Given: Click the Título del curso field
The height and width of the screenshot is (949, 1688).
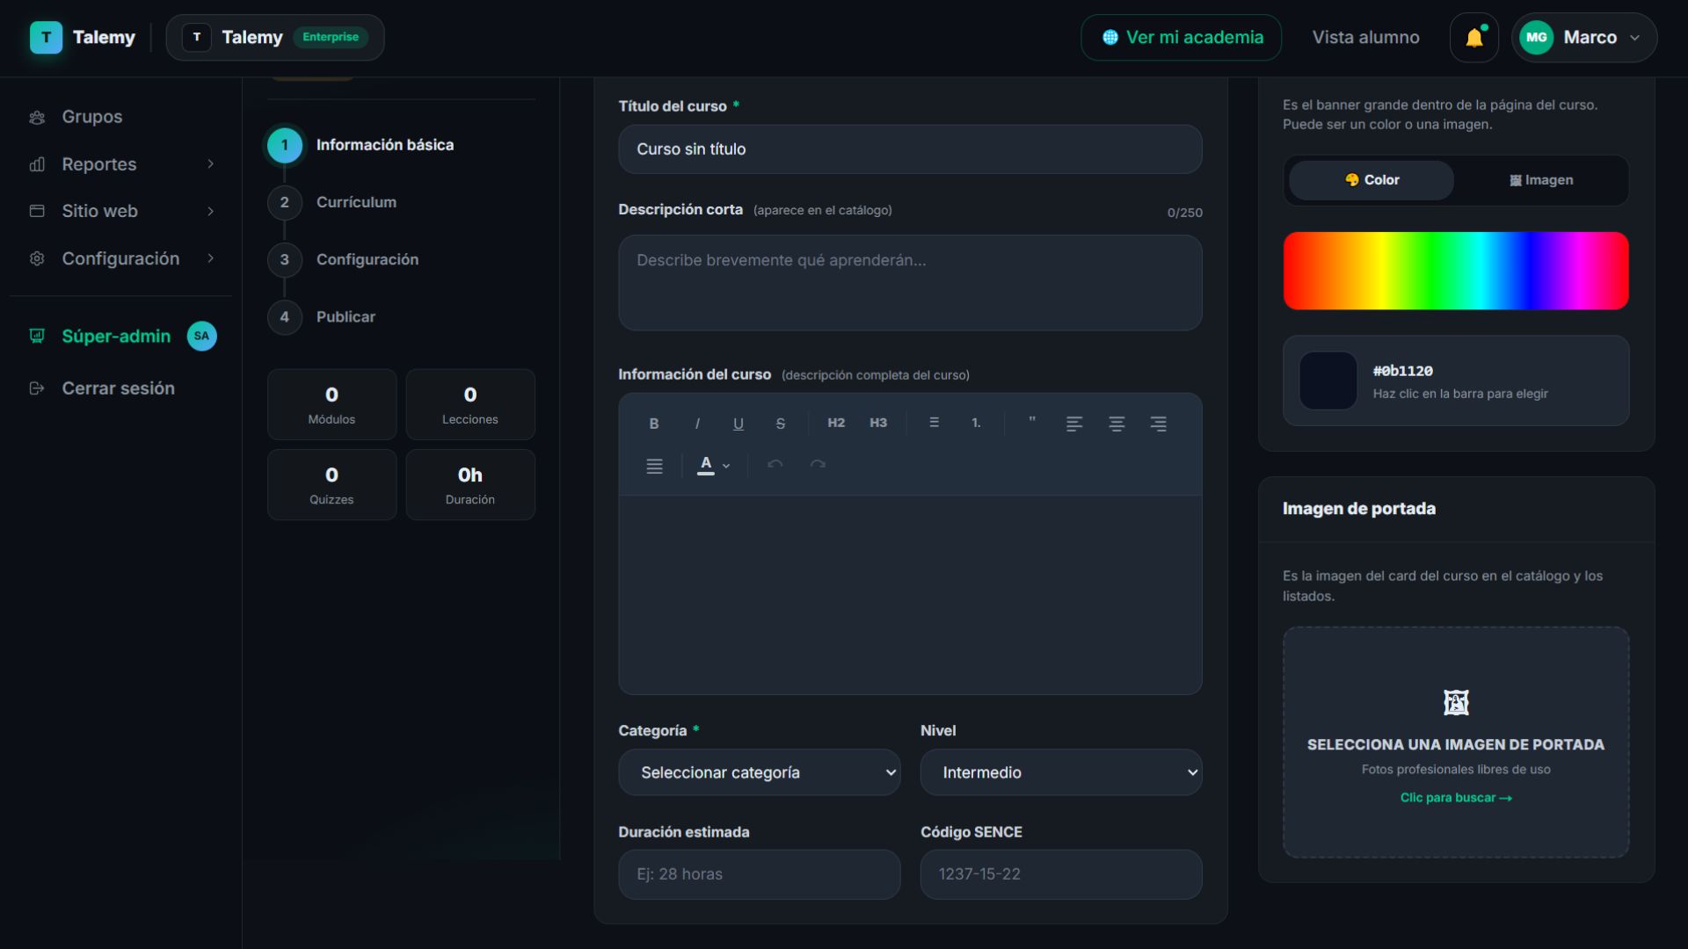Looking at the screenshot, I should coord(910,149).
